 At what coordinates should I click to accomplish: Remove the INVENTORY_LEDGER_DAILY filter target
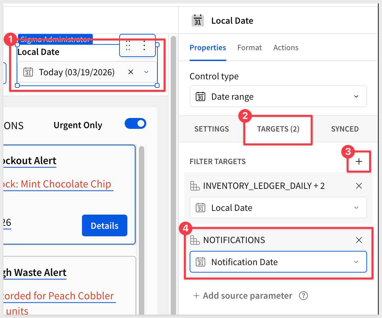click(359, 186)
